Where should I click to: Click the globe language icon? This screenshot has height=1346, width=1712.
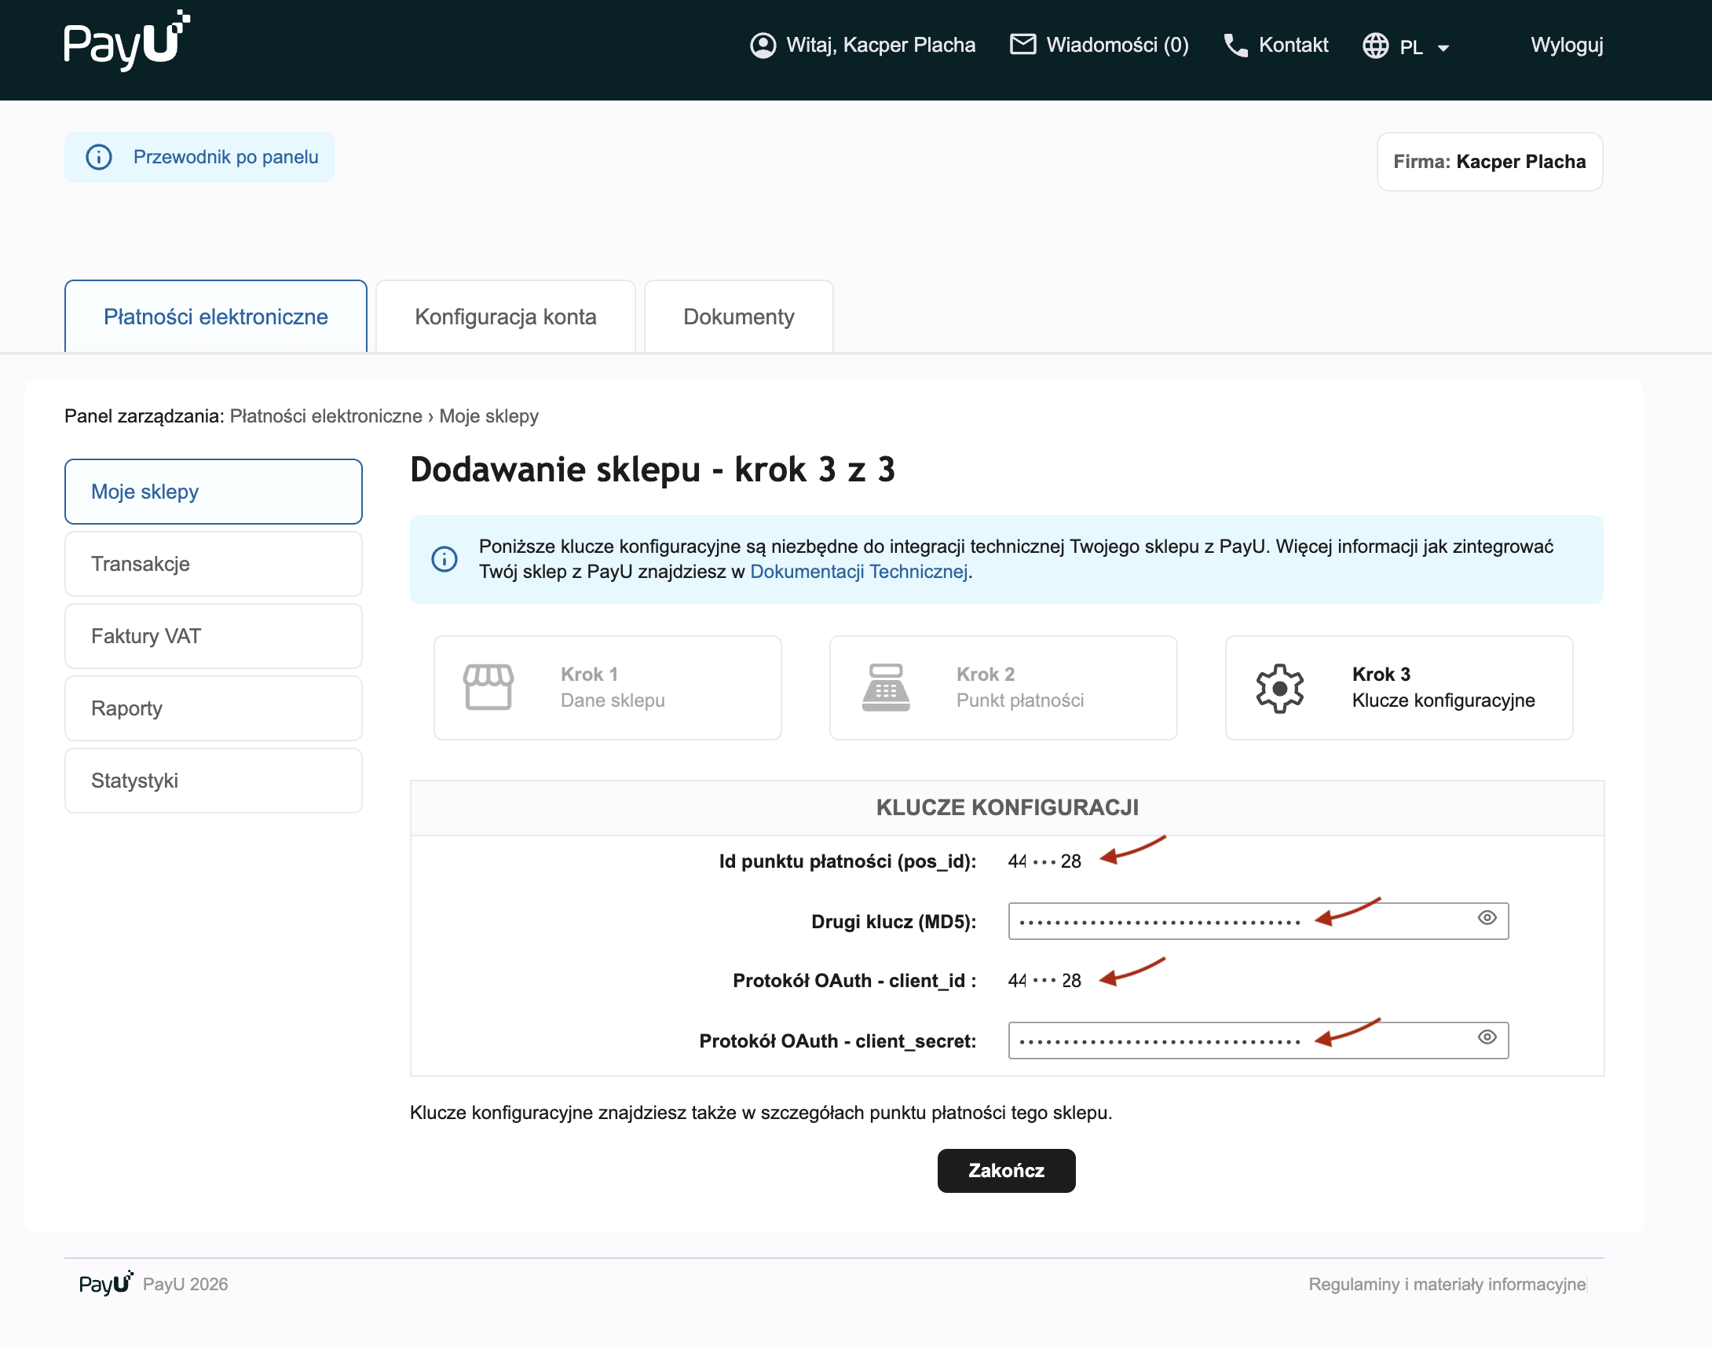1375,46
